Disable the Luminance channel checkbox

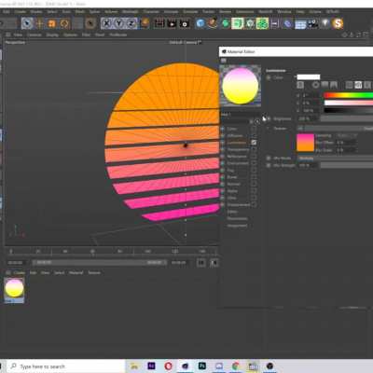point(254,143)
